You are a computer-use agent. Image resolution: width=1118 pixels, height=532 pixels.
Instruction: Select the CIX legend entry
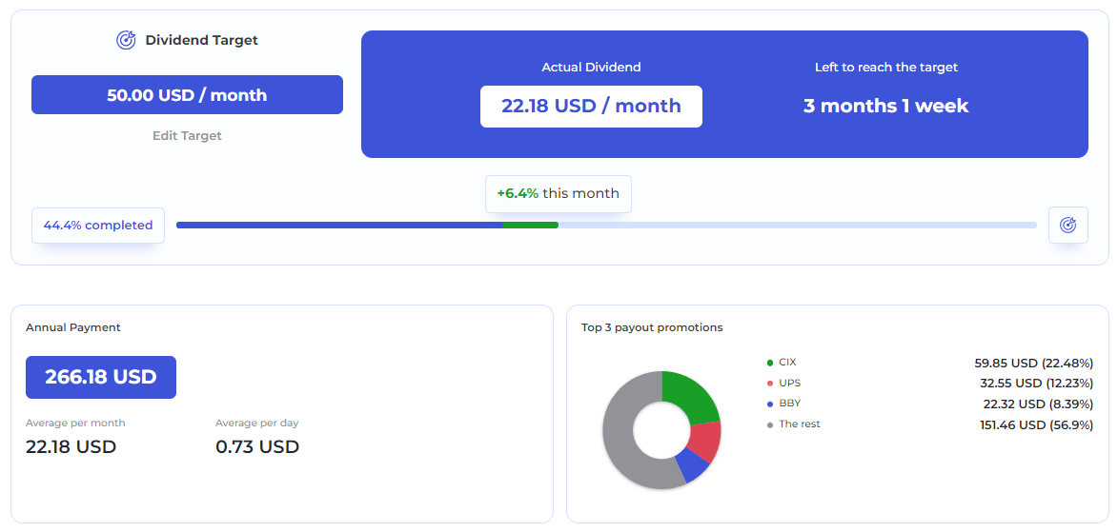782,363
